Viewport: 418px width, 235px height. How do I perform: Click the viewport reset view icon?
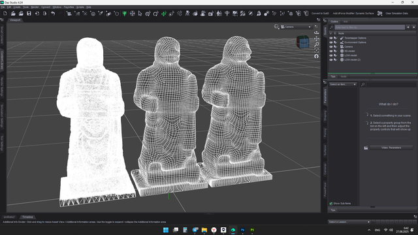316,56
